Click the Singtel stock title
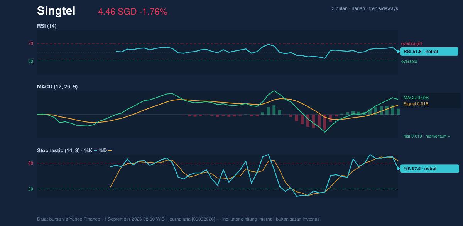Viewport: 463px width, 226px height. coord(56,11)
